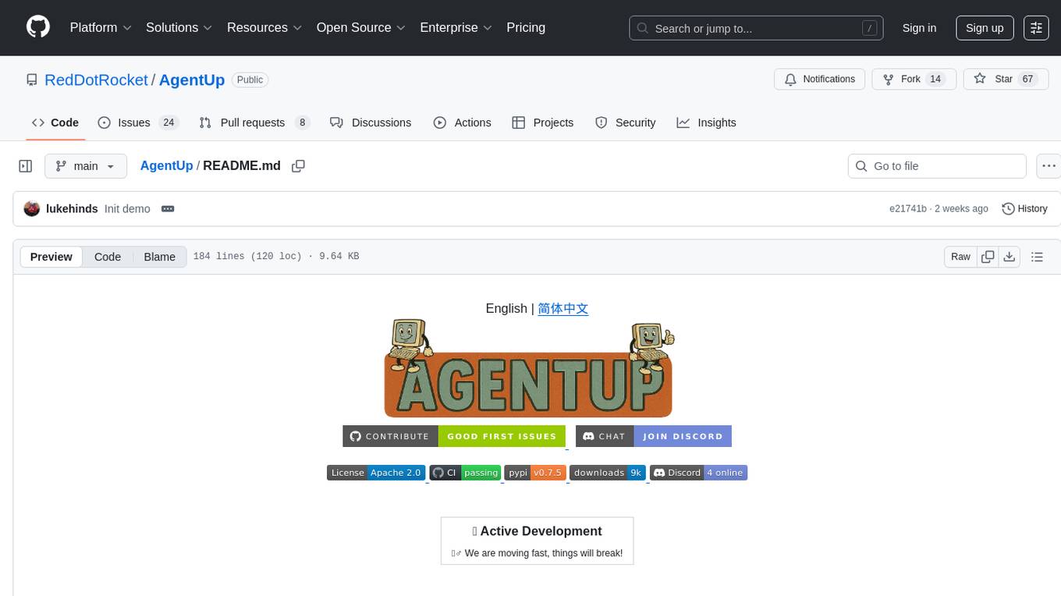Click the Sign in link
Viewport: 1061px width, 596px height.
click(x=919, y=28)
